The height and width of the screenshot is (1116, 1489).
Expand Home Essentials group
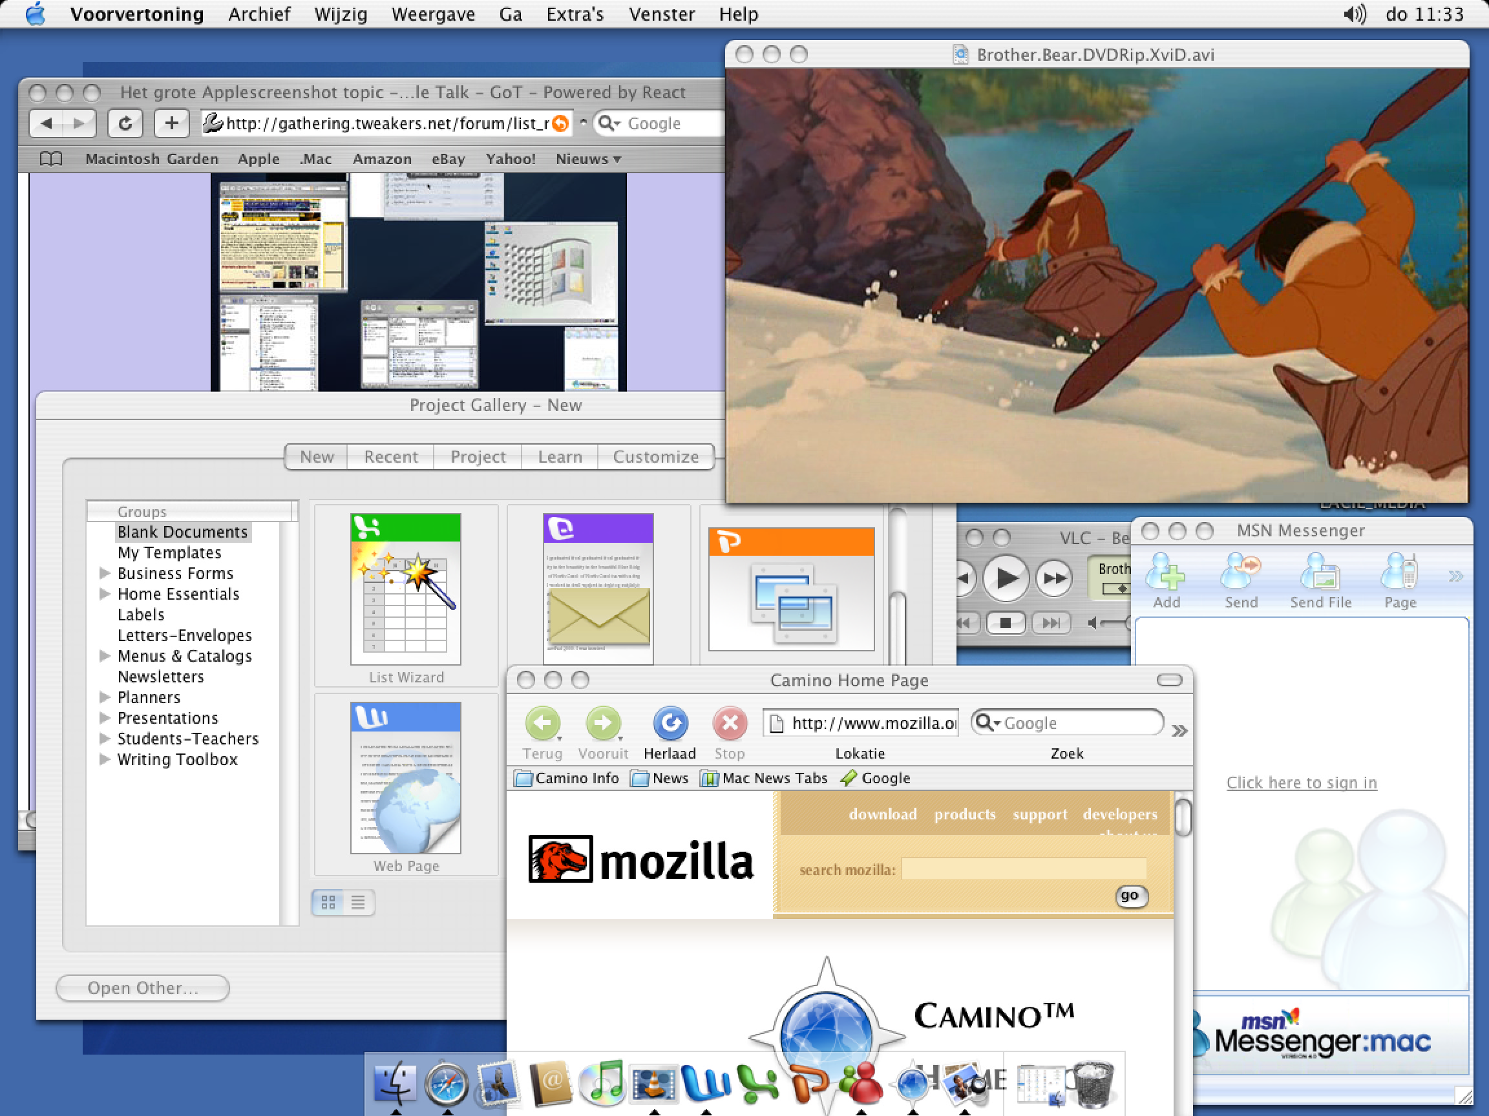(104, 594)
